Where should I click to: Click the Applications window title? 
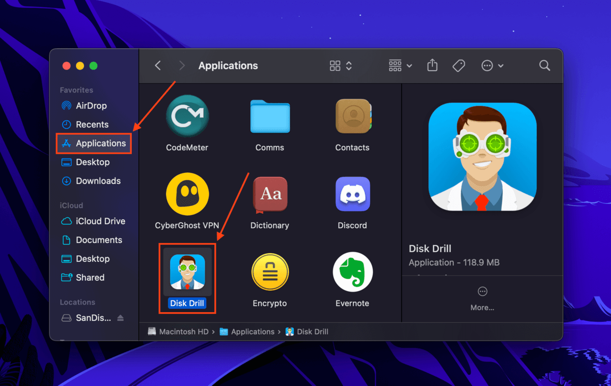click(x=228, y=66)
